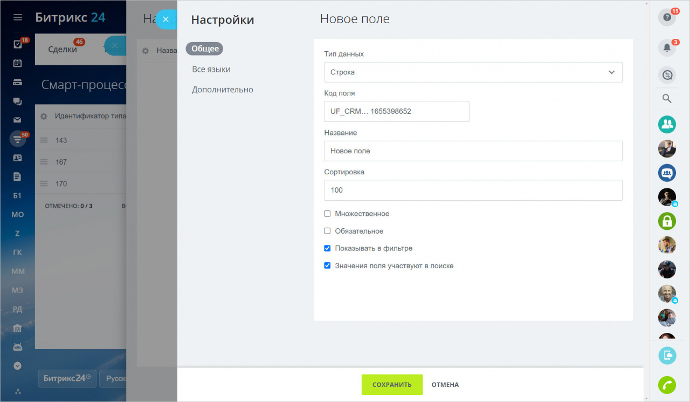Click the Битрикс24 footer button
Screen dimensions: 690x402
(67, 378)
